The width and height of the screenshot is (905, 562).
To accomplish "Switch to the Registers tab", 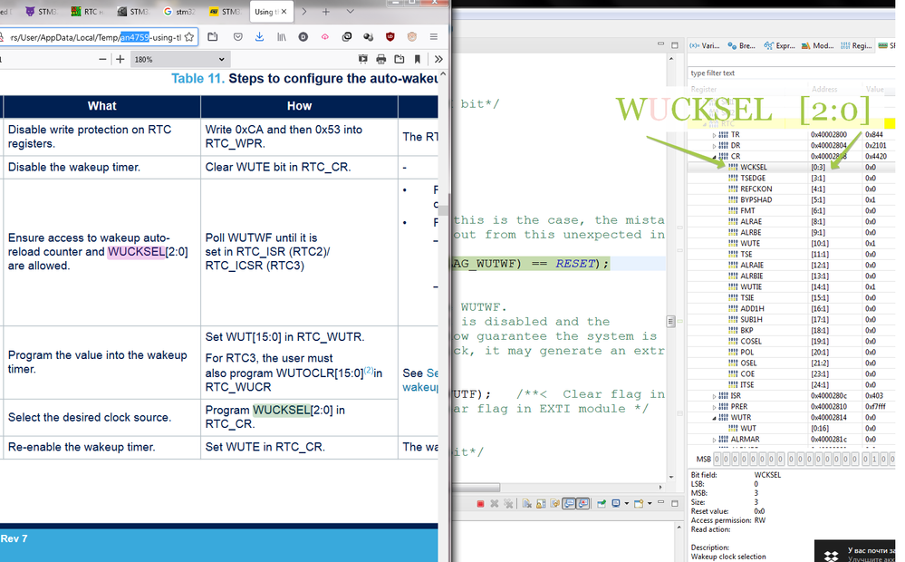I will coord(856,45).
